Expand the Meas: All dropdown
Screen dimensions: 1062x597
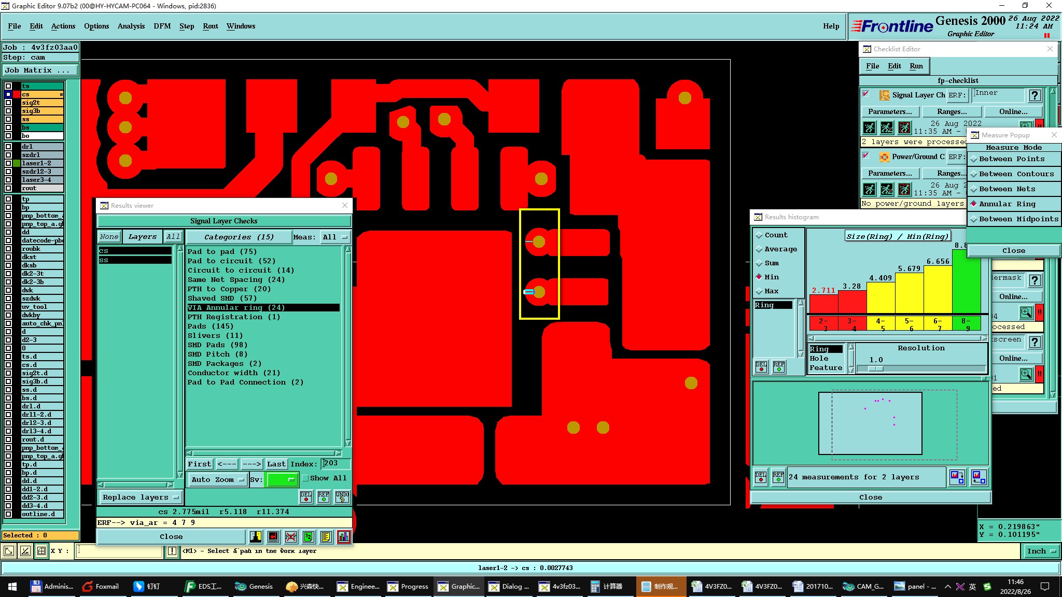(x=334, y=237)
